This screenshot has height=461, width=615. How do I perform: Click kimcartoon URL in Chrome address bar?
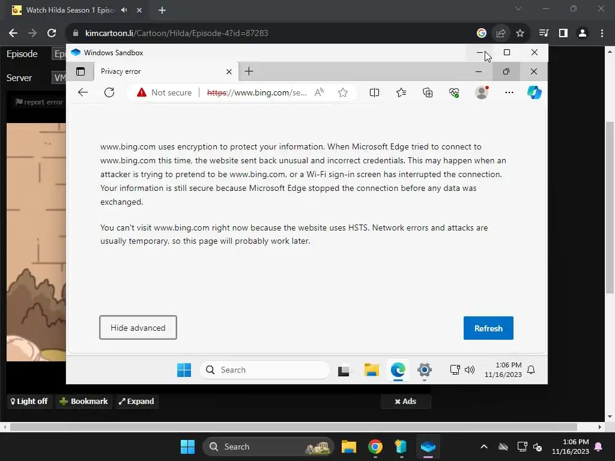177,34
